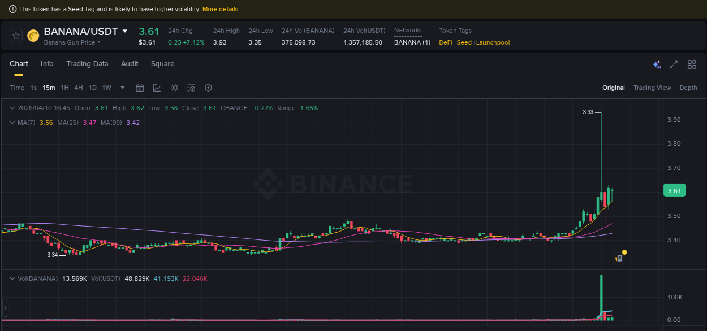Select the 1H timeframe option
This screenshot has height=331, width=707.
64,88
